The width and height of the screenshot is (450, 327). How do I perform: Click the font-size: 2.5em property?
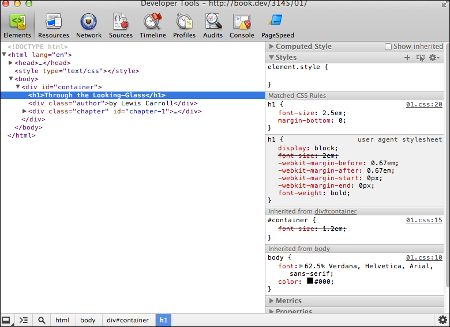312,113
